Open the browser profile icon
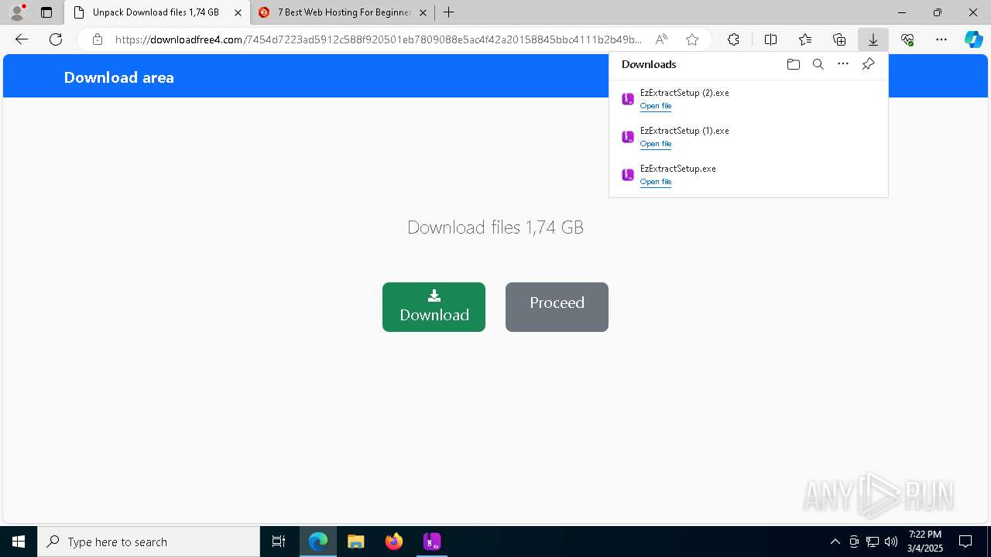 pos(16,12)
